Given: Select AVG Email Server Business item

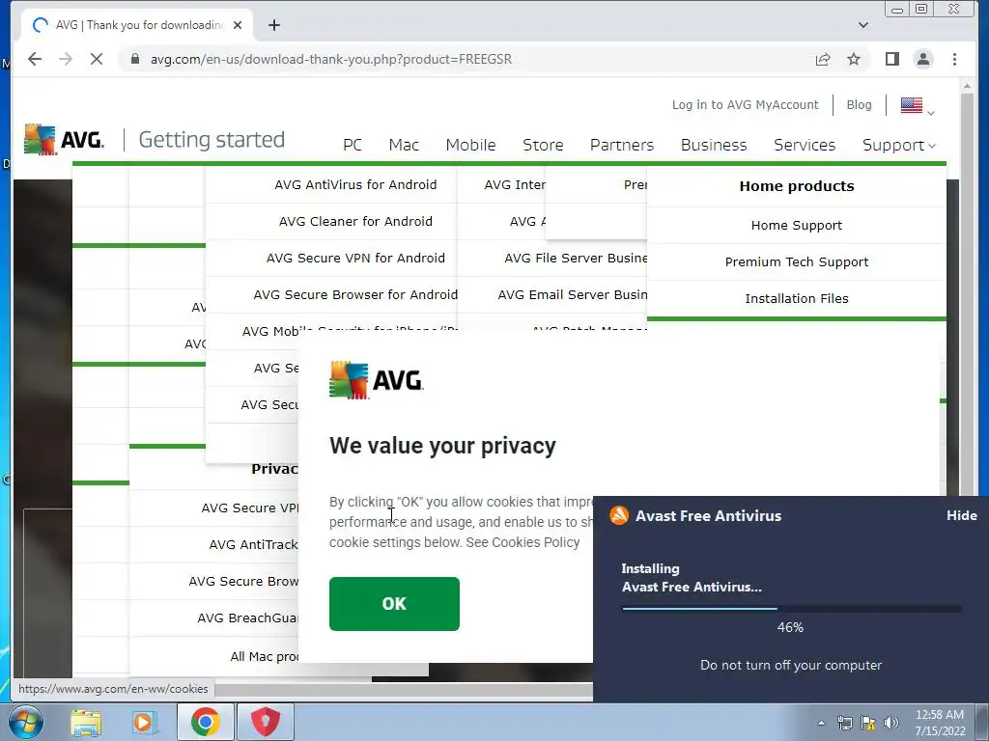Looking at the screenshot, I should [x=572, y=294].
